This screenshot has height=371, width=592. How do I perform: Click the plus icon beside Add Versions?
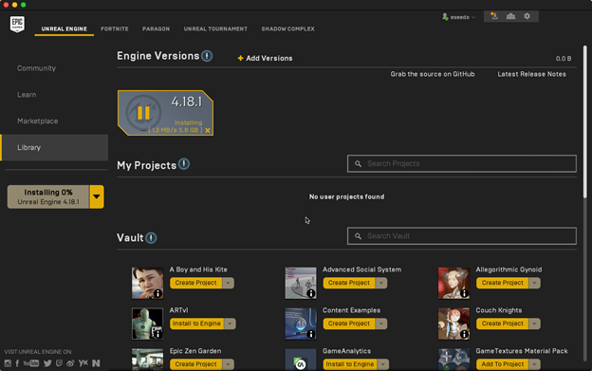[x=240, y=58]
